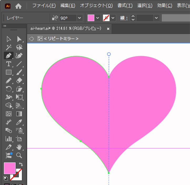Switch to the Zoom tool
The height and width of the screenshot is (185, 190).
[19, 155]
